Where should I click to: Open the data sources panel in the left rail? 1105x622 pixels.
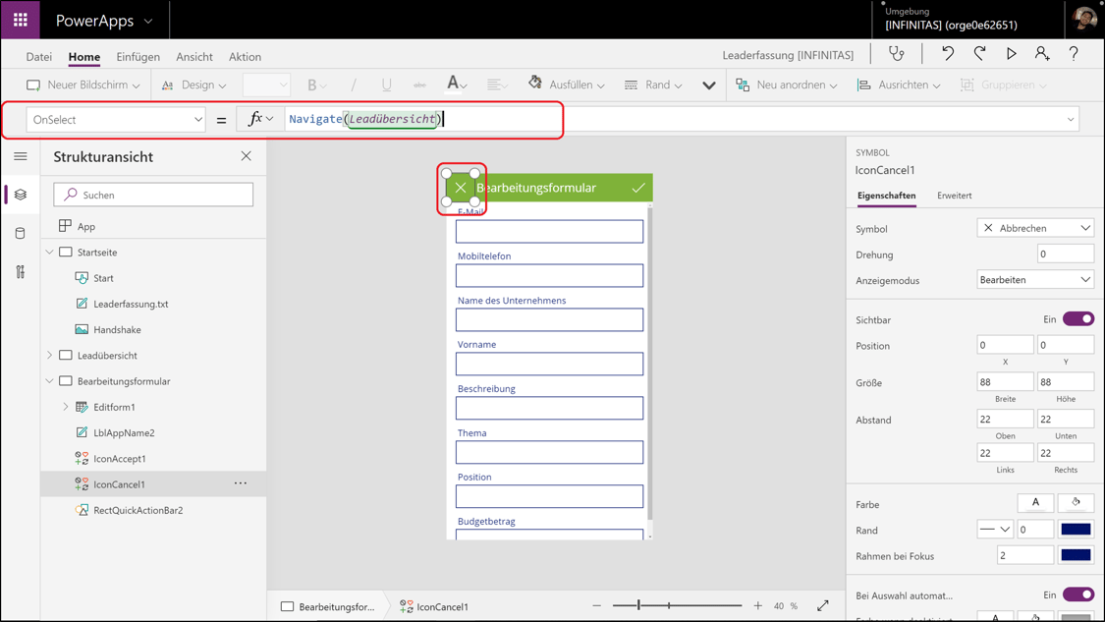pyautogui.click(x=20, y=232)
